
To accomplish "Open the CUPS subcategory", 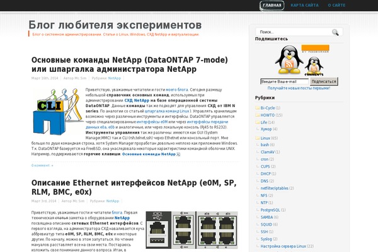I will [x=265, y=166].
